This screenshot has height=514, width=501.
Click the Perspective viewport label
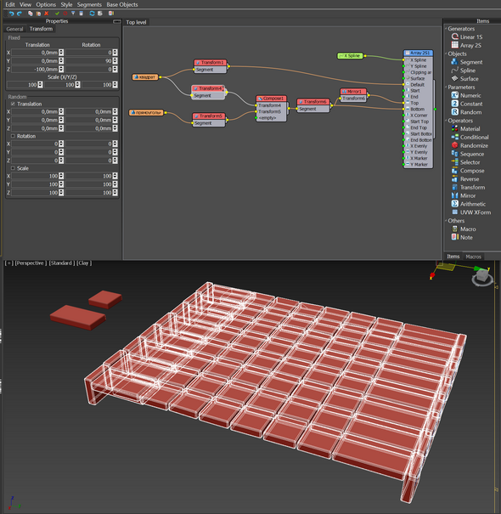[x=31, y=263]
